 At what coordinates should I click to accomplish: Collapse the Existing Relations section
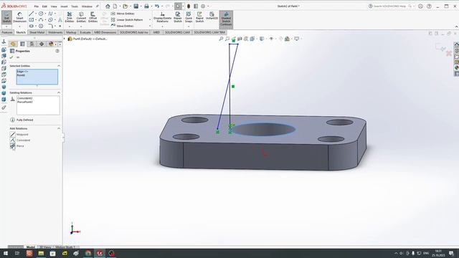(59, 92)
